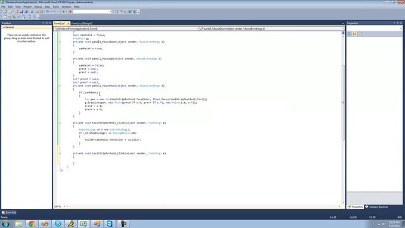Open the Window menu
The width and height of the screenshot is (405, 228).
coord(66,7)
